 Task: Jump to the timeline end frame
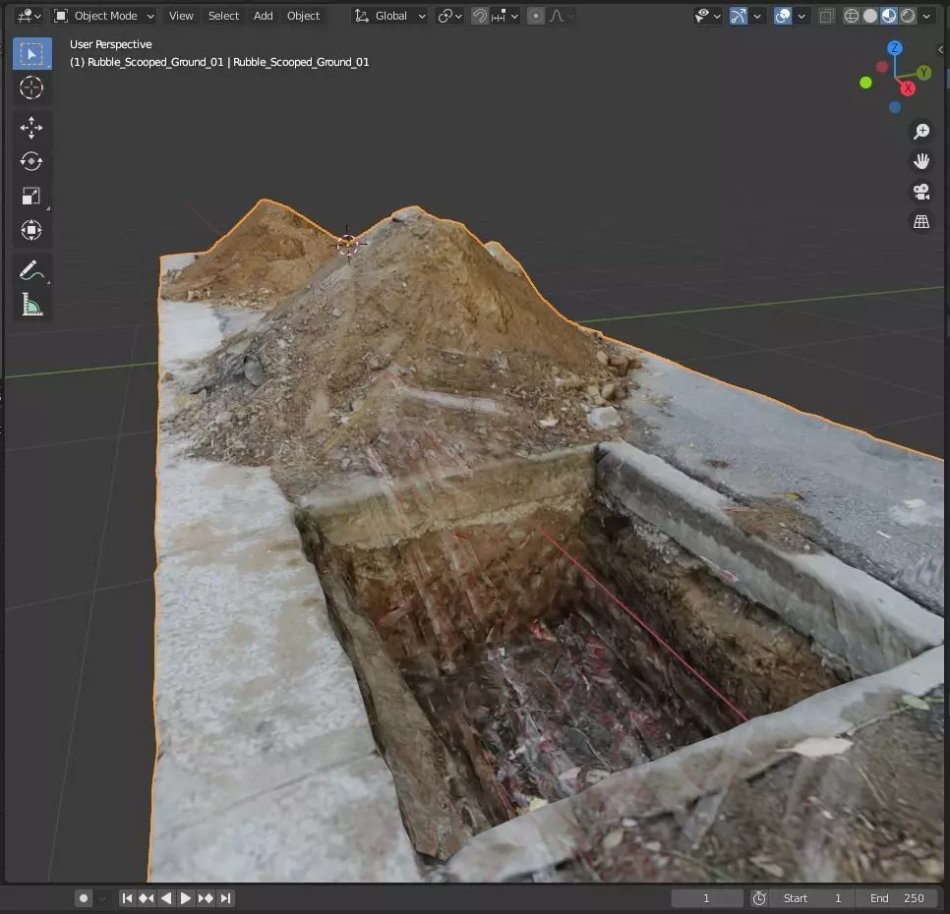(x=225, y=898)
